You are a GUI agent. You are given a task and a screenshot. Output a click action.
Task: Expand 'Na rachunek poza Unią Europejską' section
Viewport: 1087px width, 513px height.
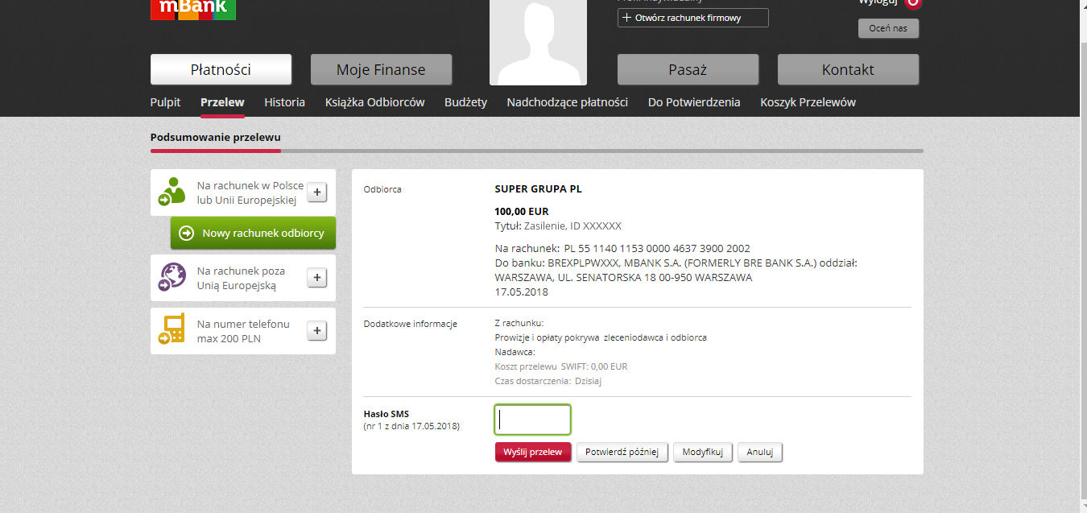(x=317, y=278)
